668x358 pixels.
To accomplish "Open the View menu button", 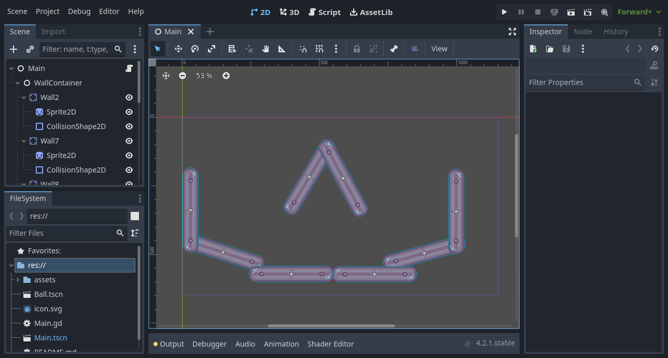I will (439, 49).
